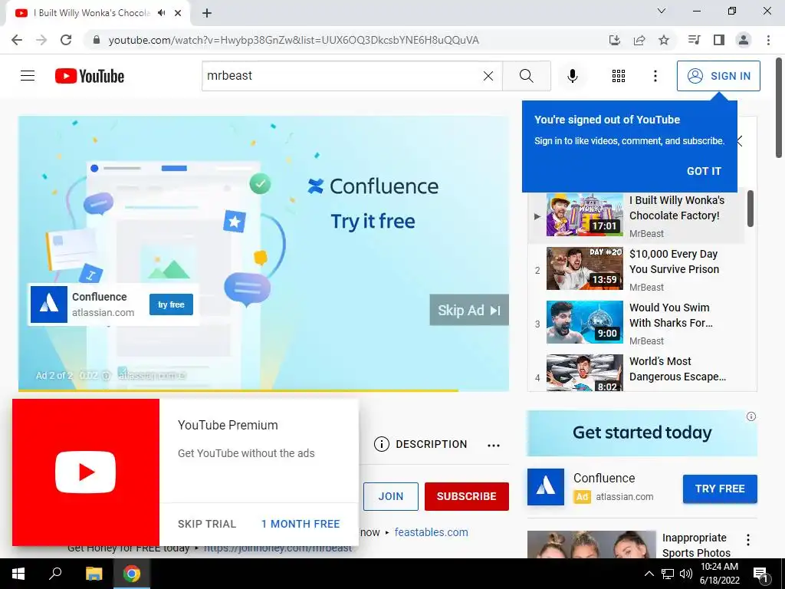Start voice search with microphone
The height and width of the screenshot is (589, 785).
coord(572,76)
